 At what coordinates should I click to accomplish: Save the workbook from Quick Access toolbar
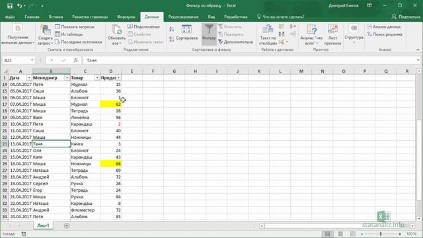10,6
